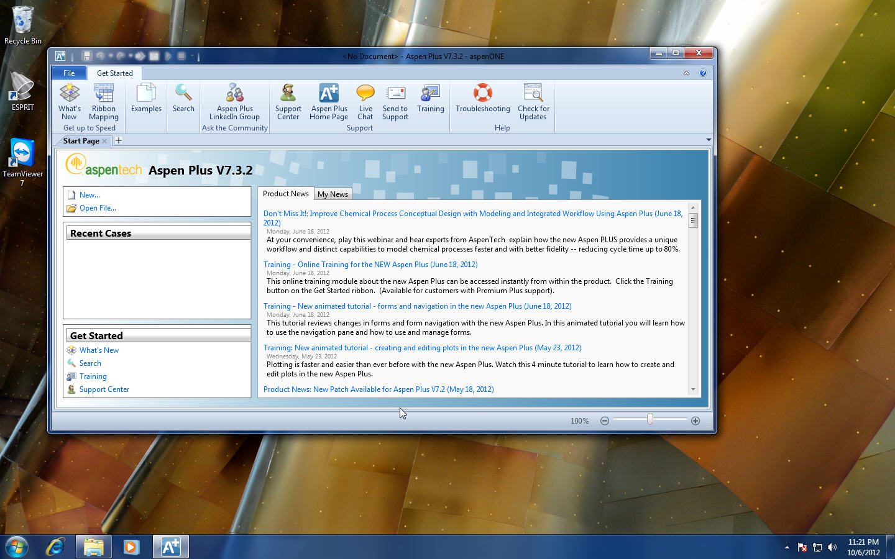Click the Send to Support button
Image resolution: width=895 pixels, height=559 pixels.
(x=395, y=102)
